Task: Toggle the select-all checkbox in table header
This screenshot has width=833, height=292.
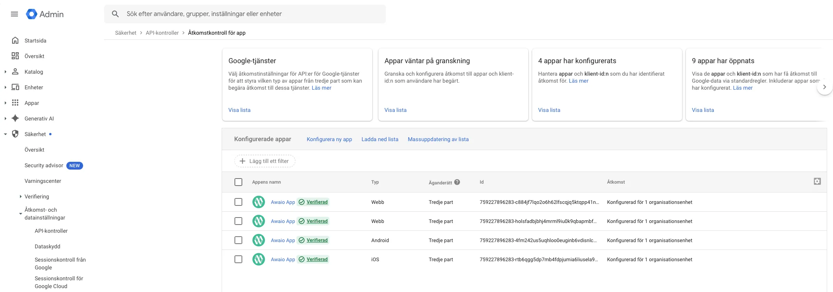Action: (x=238, y=182)
